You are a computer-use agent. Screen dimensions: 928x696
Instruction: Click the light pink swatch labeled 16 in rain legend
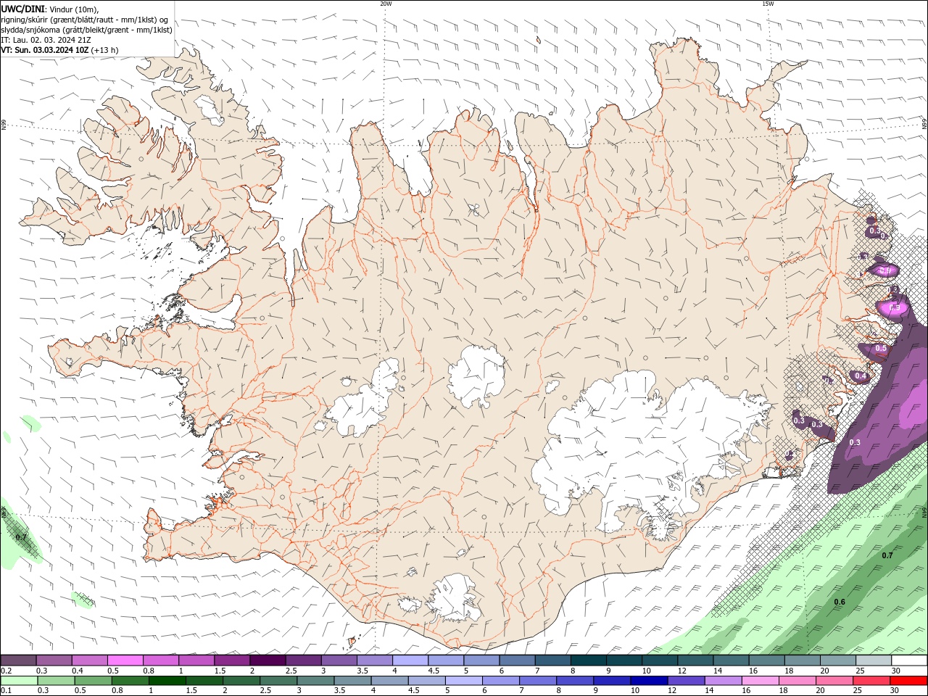pos(760,681)
